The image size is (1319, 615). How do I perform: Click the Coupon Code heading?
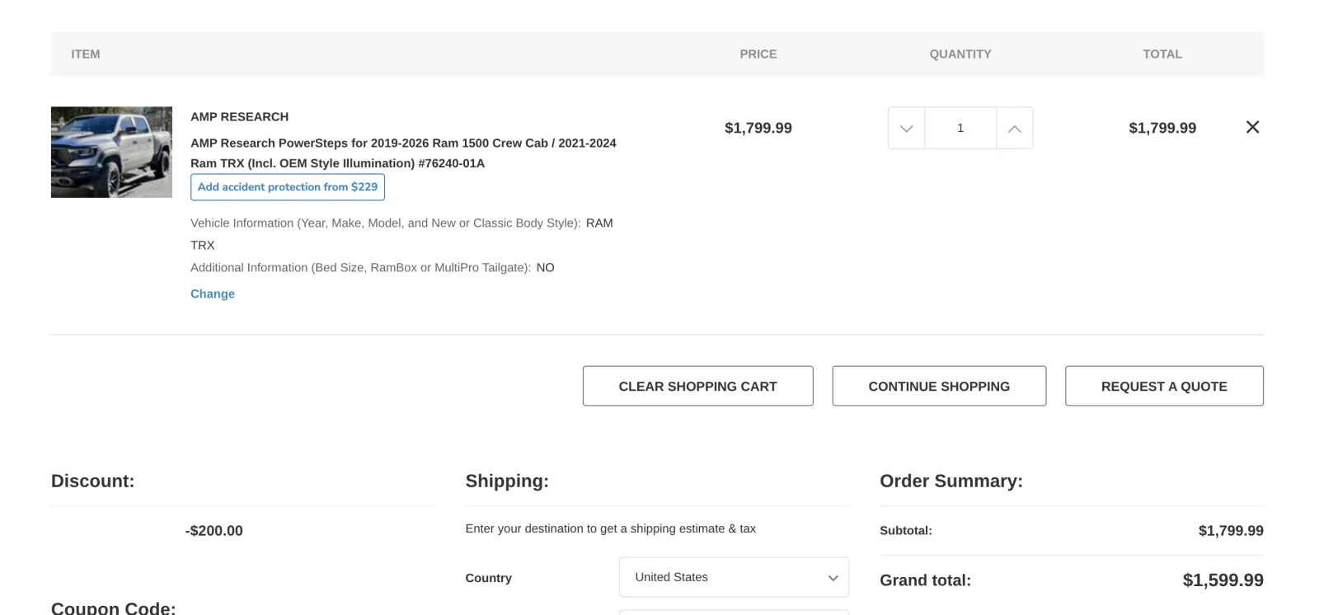coord(114,608)
